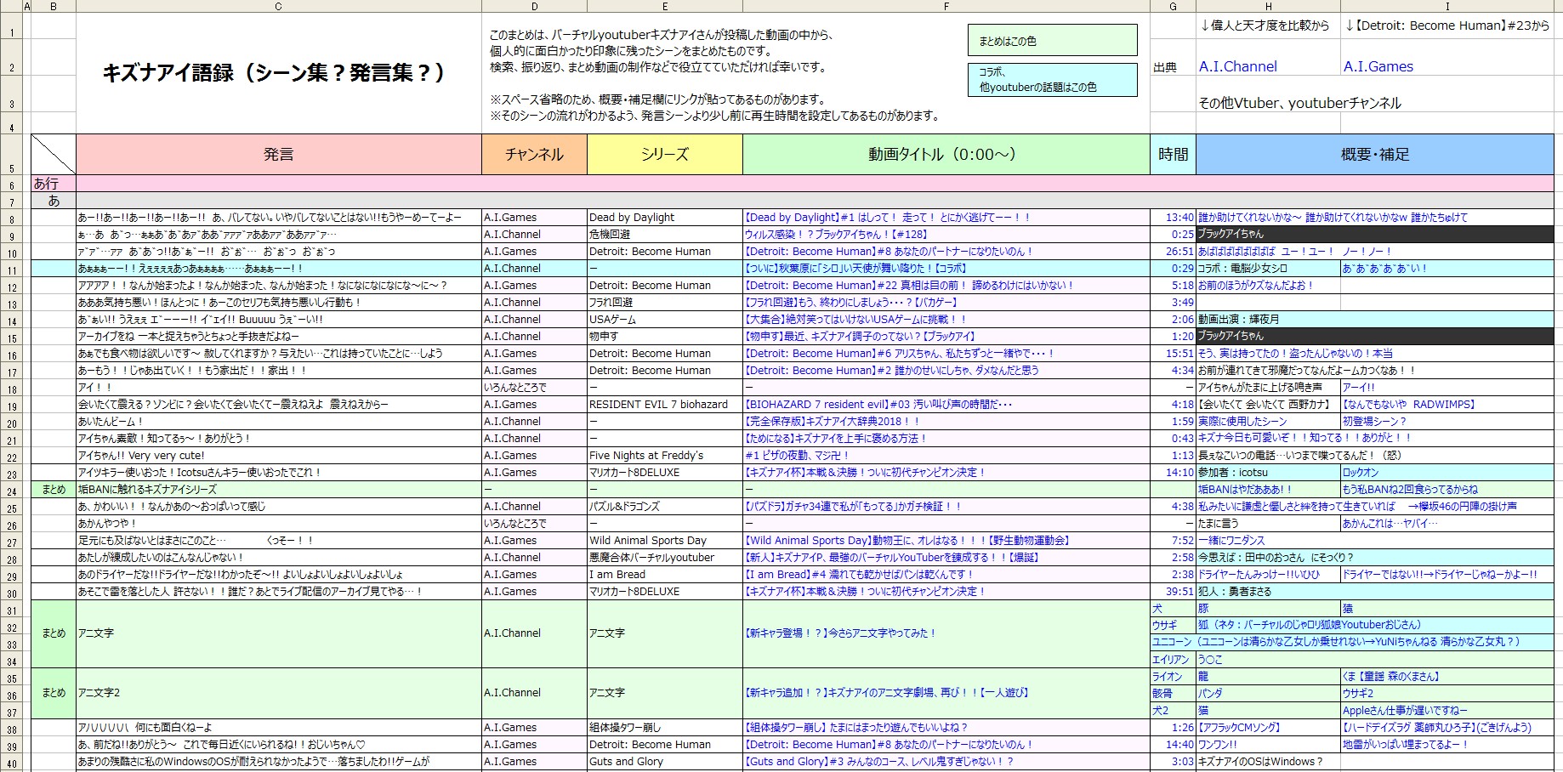Select the Five Nights at Freddy's series cell

664,456
